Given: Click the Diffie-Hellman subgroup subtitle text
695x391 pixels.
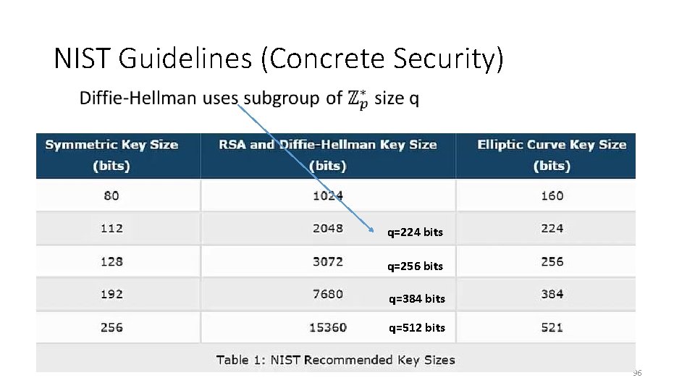Looking at the screenshot, I should click(248, 98).
